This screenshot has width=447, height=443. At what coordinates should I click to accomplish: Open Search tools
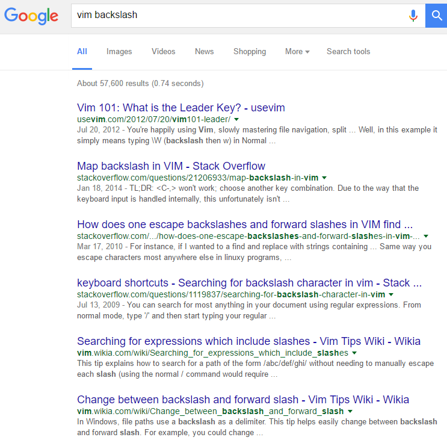click(348, 52)
